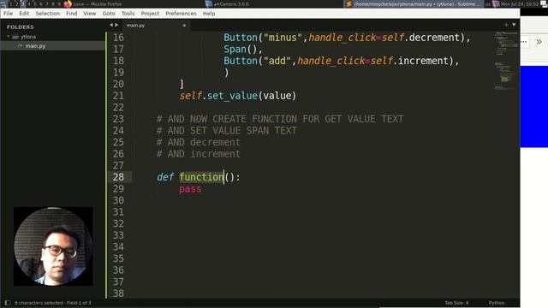Open the Preferences menu

[181, 14]
